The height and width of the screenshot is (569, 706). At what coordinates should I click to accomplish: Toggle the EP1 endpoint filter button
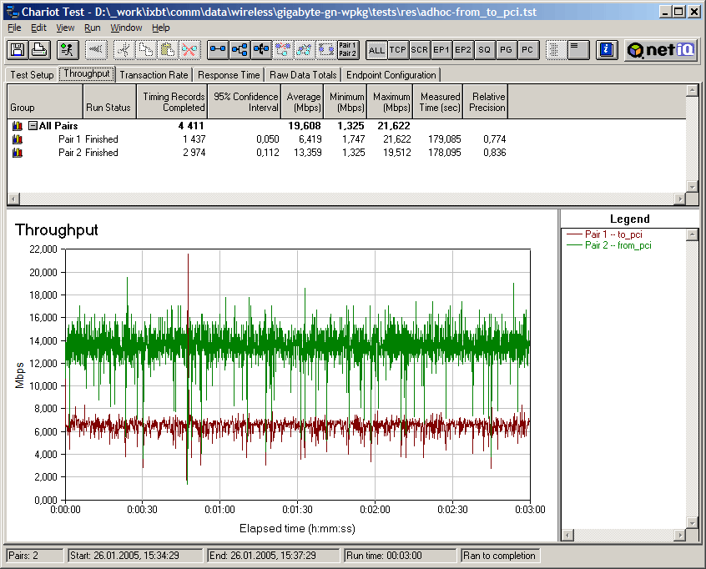[441, 50]
